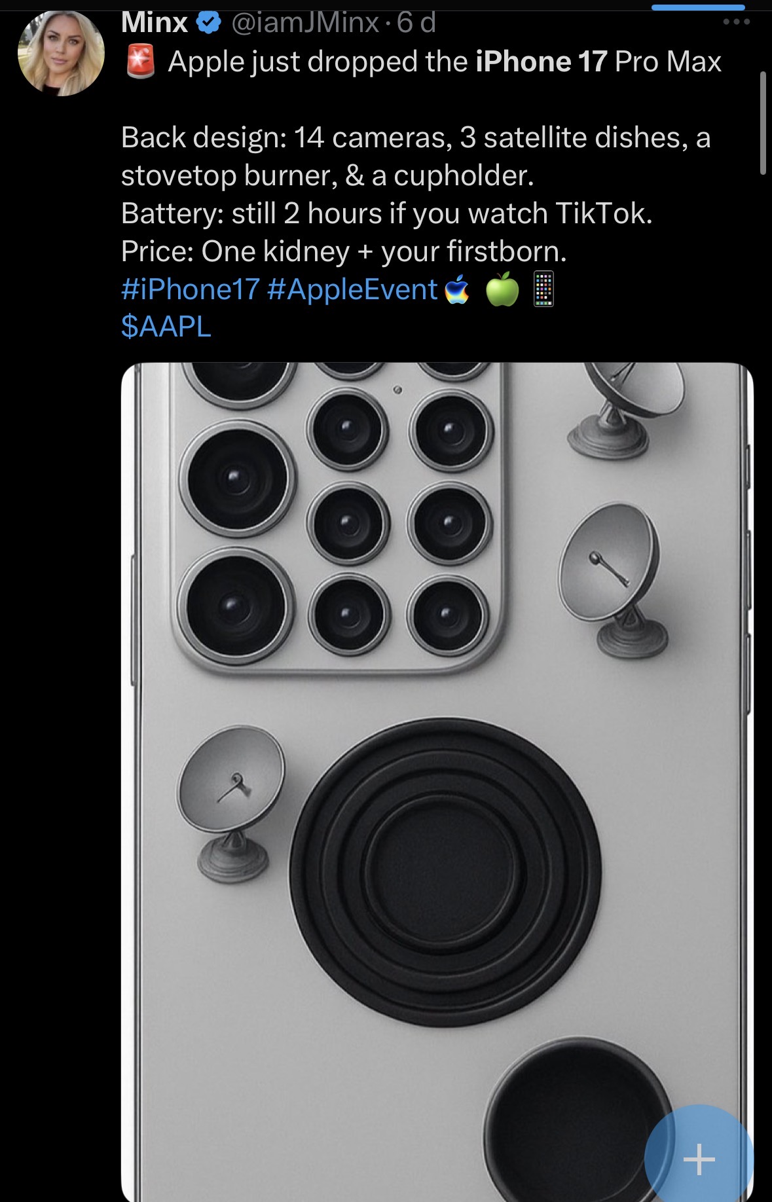Click the vertical scrollbar thumb

coord(763,123)
